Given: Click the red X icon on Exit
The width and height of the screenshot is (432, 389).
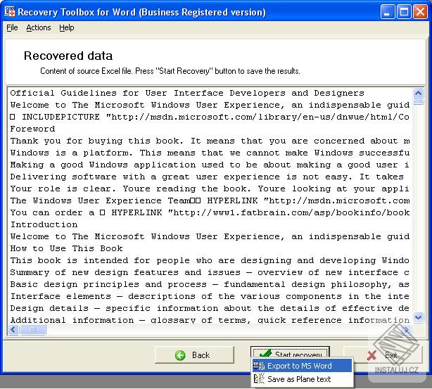Looking at the screenshot, I should click(371, 355).
